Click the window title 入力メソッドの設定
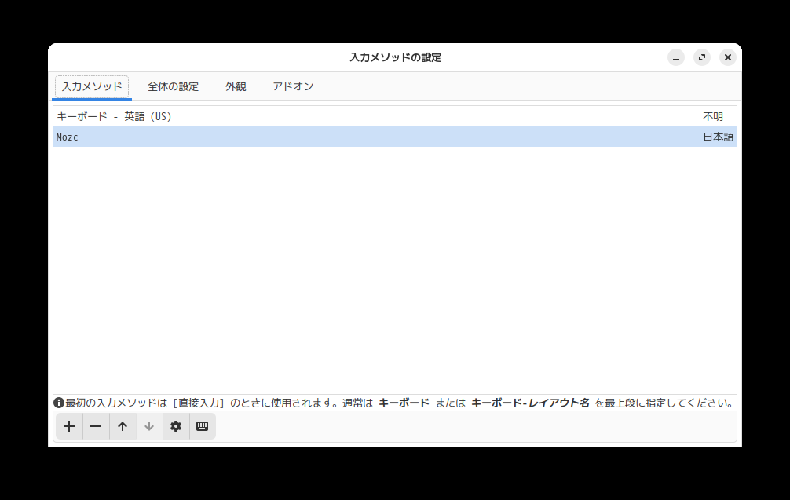790x500 pixels. click(395, 57)
